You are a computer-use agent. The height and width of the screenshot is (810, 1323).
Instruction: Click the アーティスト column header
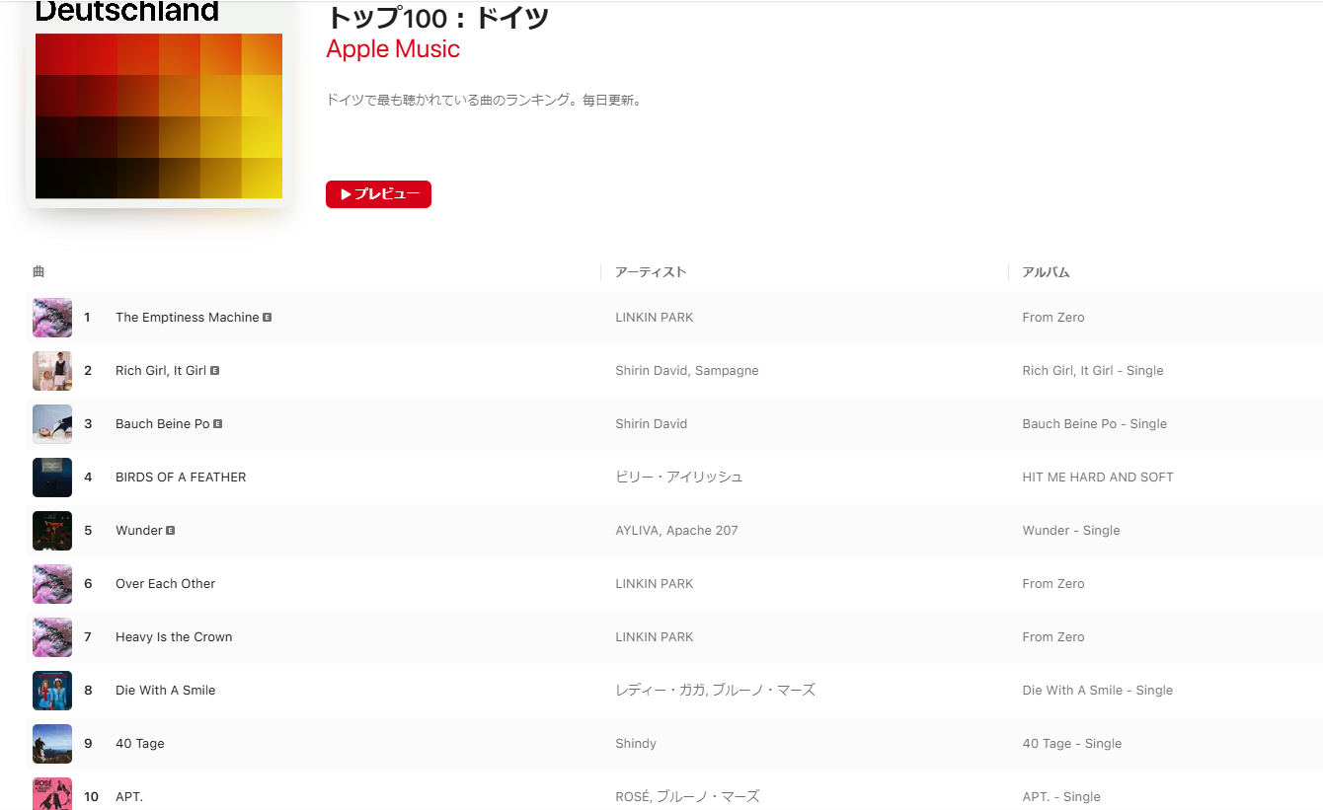click(651, 272)
